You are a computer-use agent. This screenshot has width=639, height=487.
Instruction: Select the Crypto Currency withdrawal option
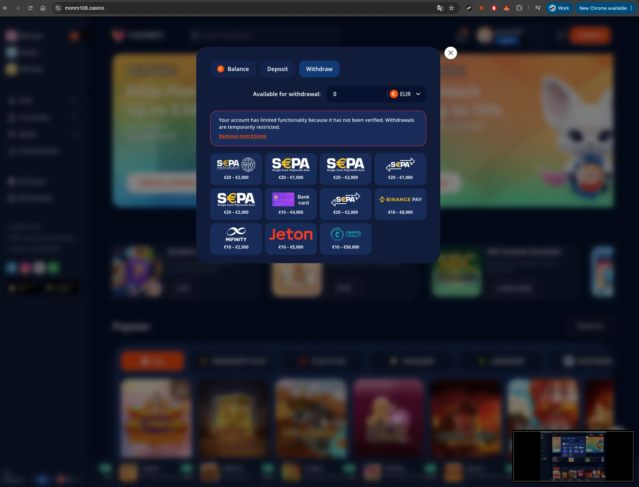345,238
